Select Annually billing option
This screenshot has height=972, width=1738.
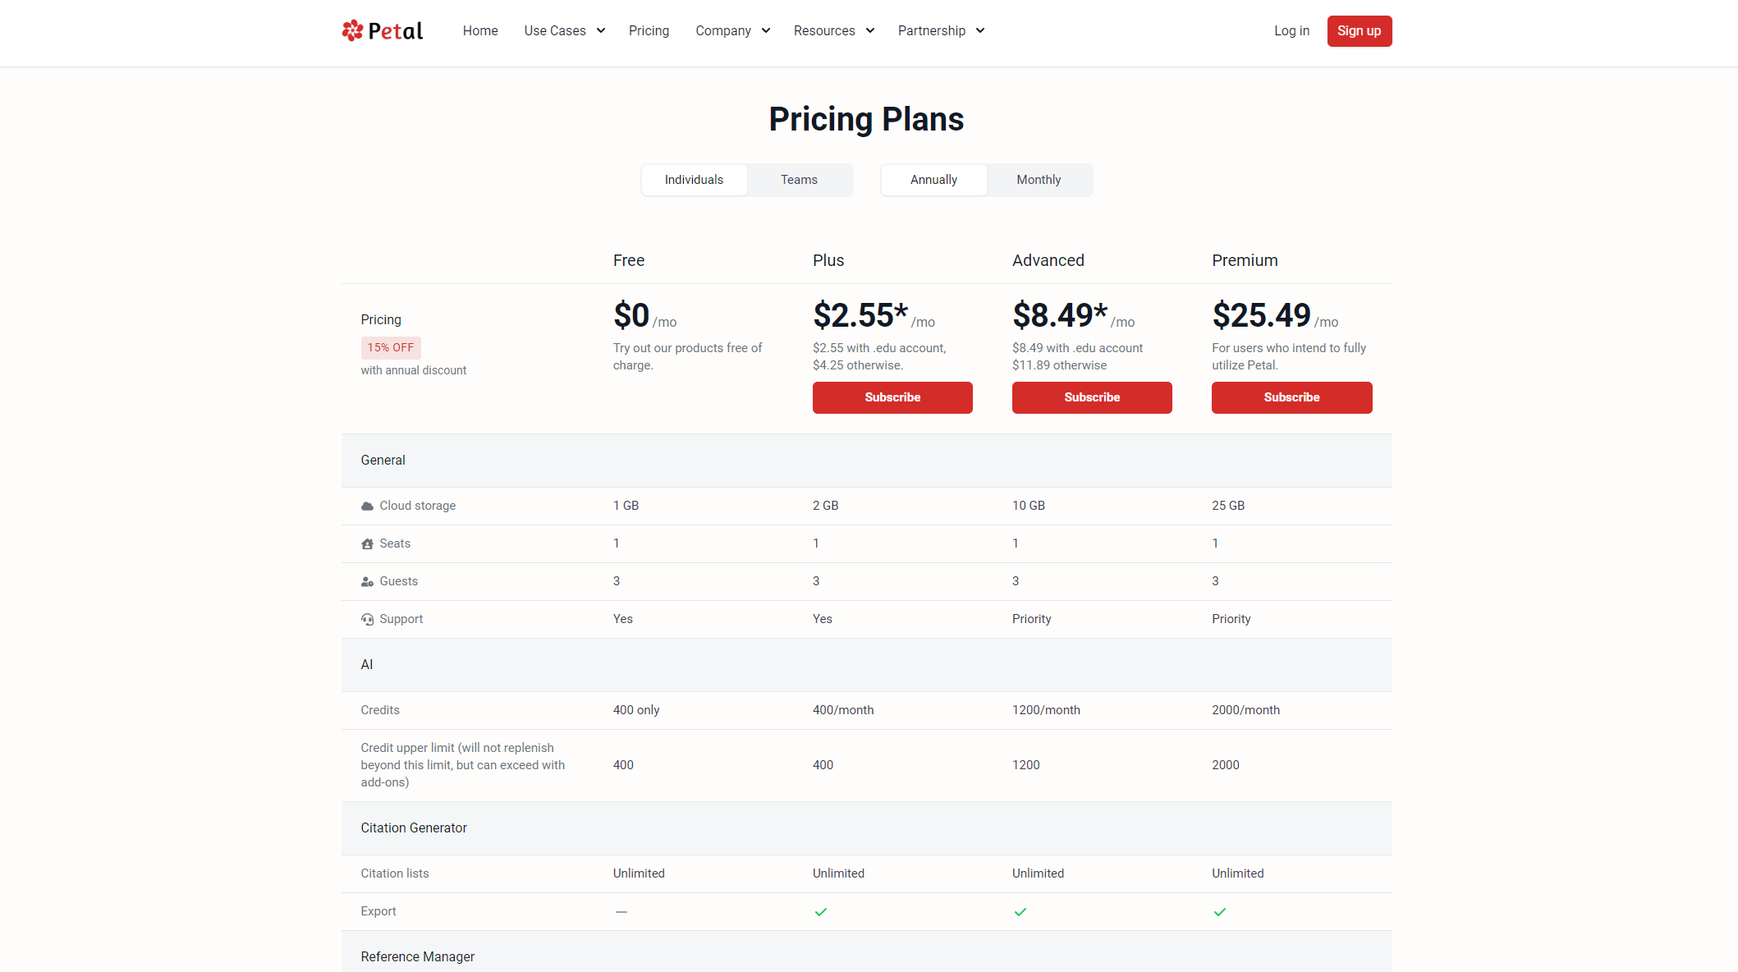[x=933, y=180]
